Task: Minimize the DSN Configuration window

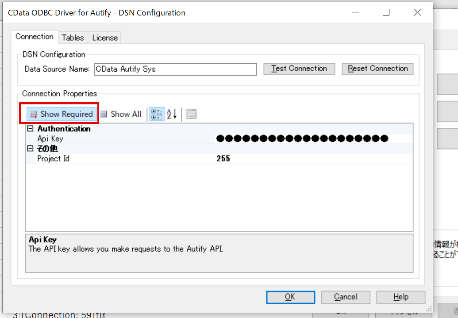Action: point(355,12)
